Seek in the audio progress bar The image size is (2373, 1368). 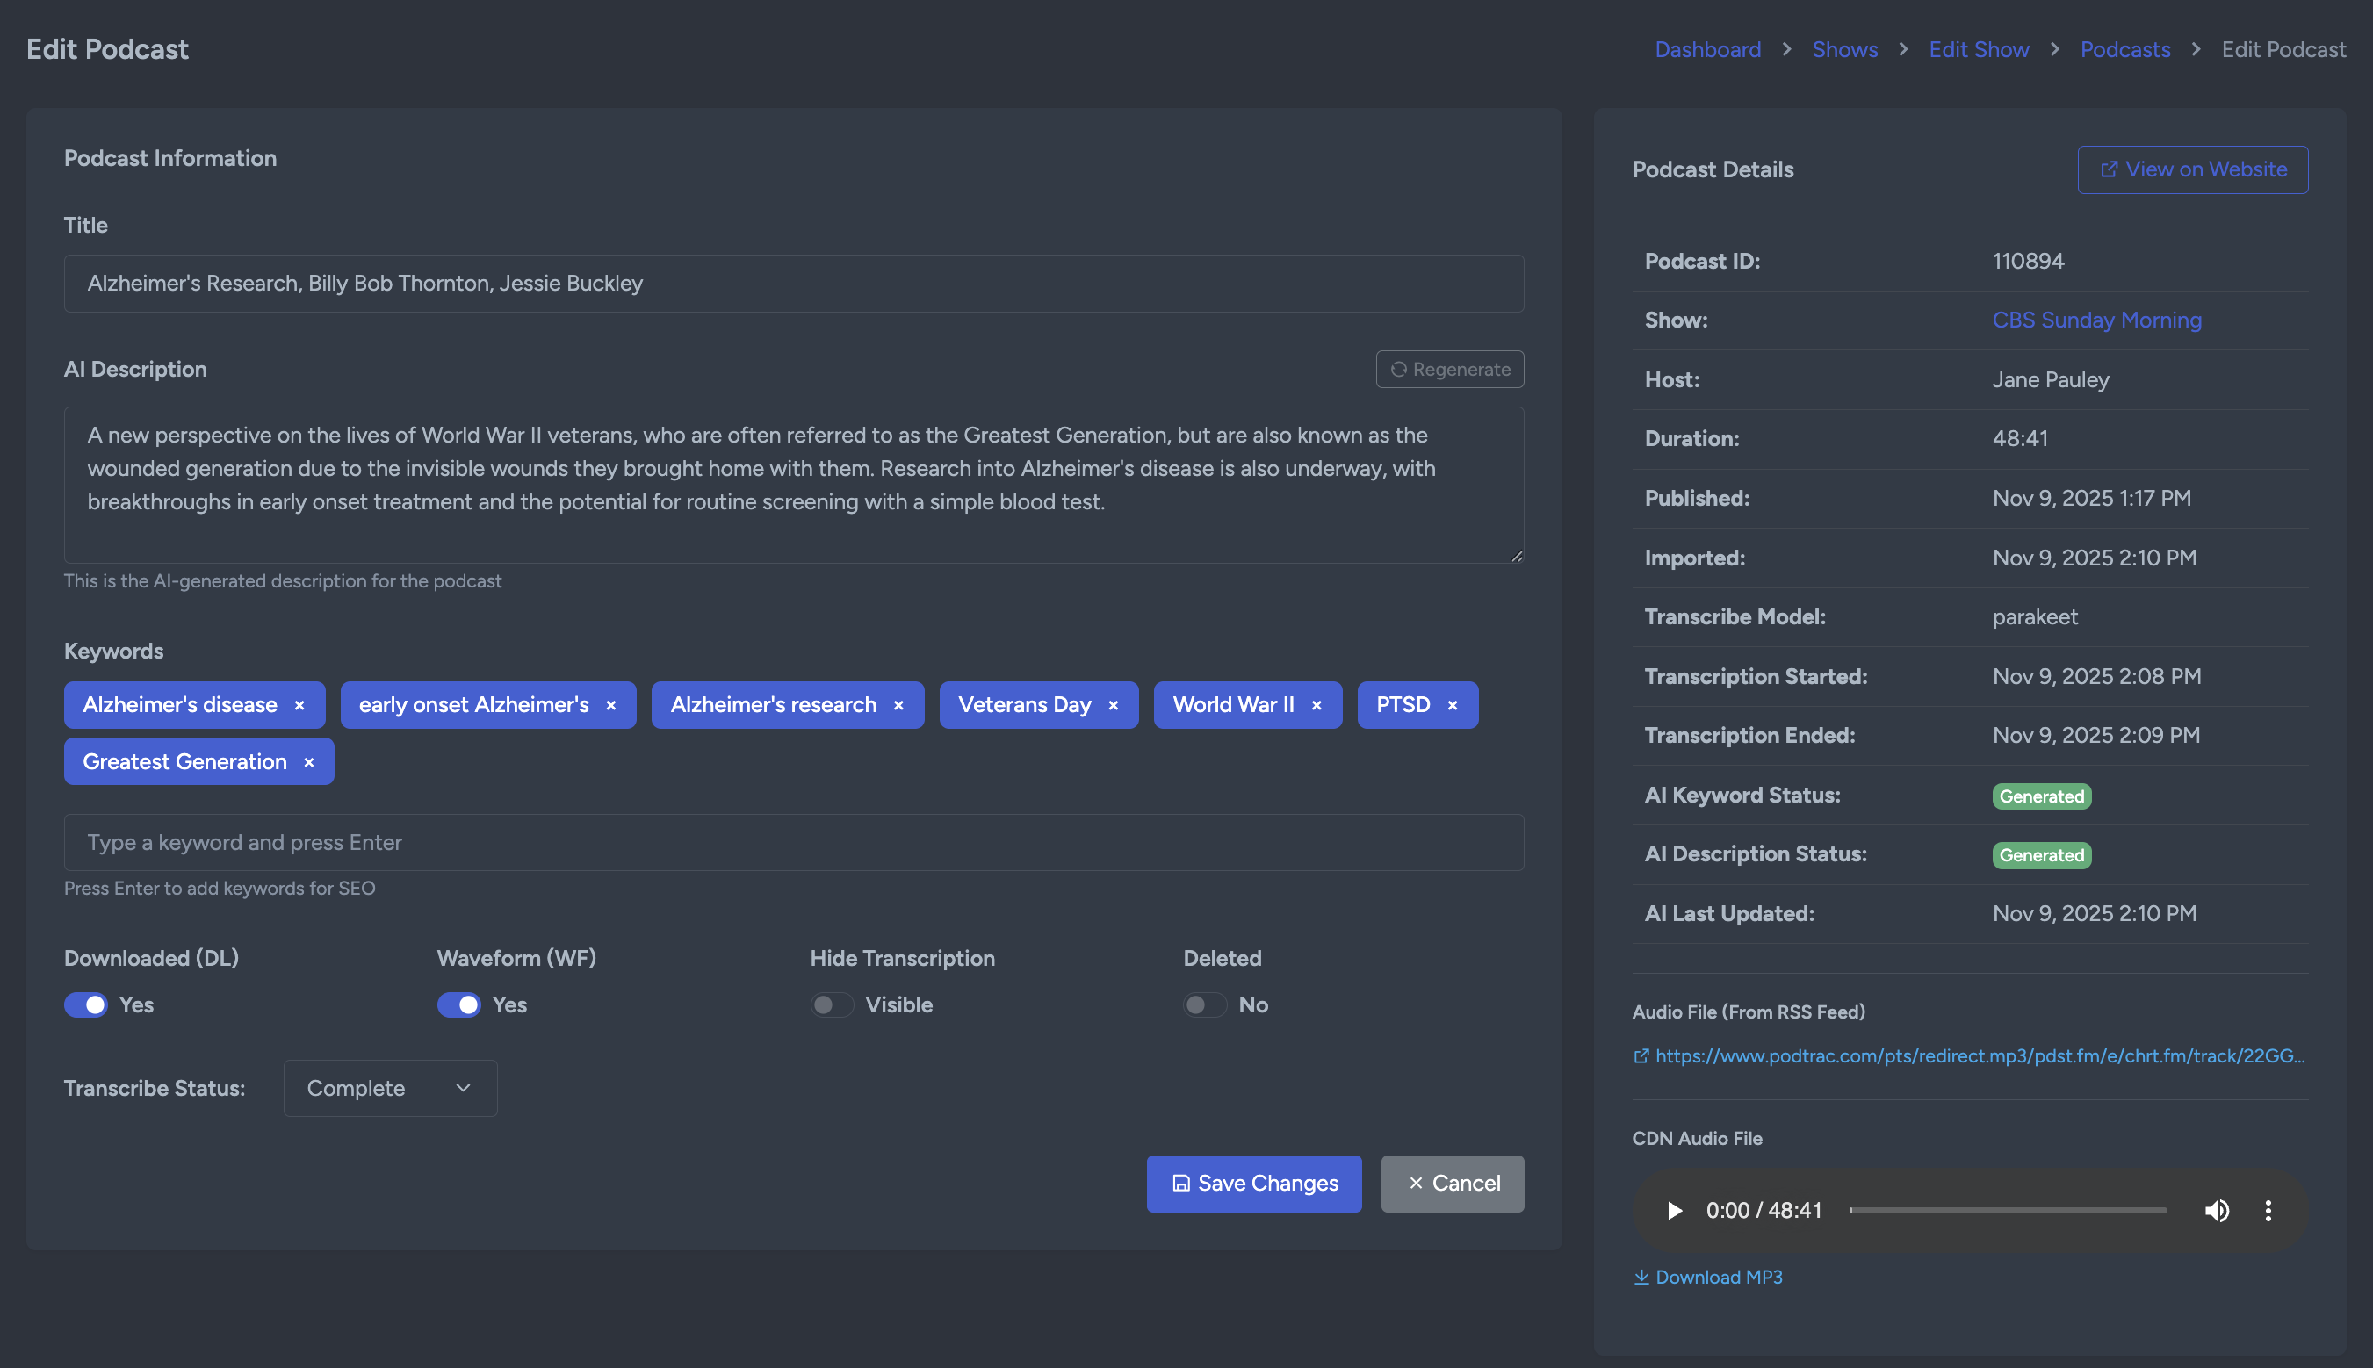tap(2008, 1210)
